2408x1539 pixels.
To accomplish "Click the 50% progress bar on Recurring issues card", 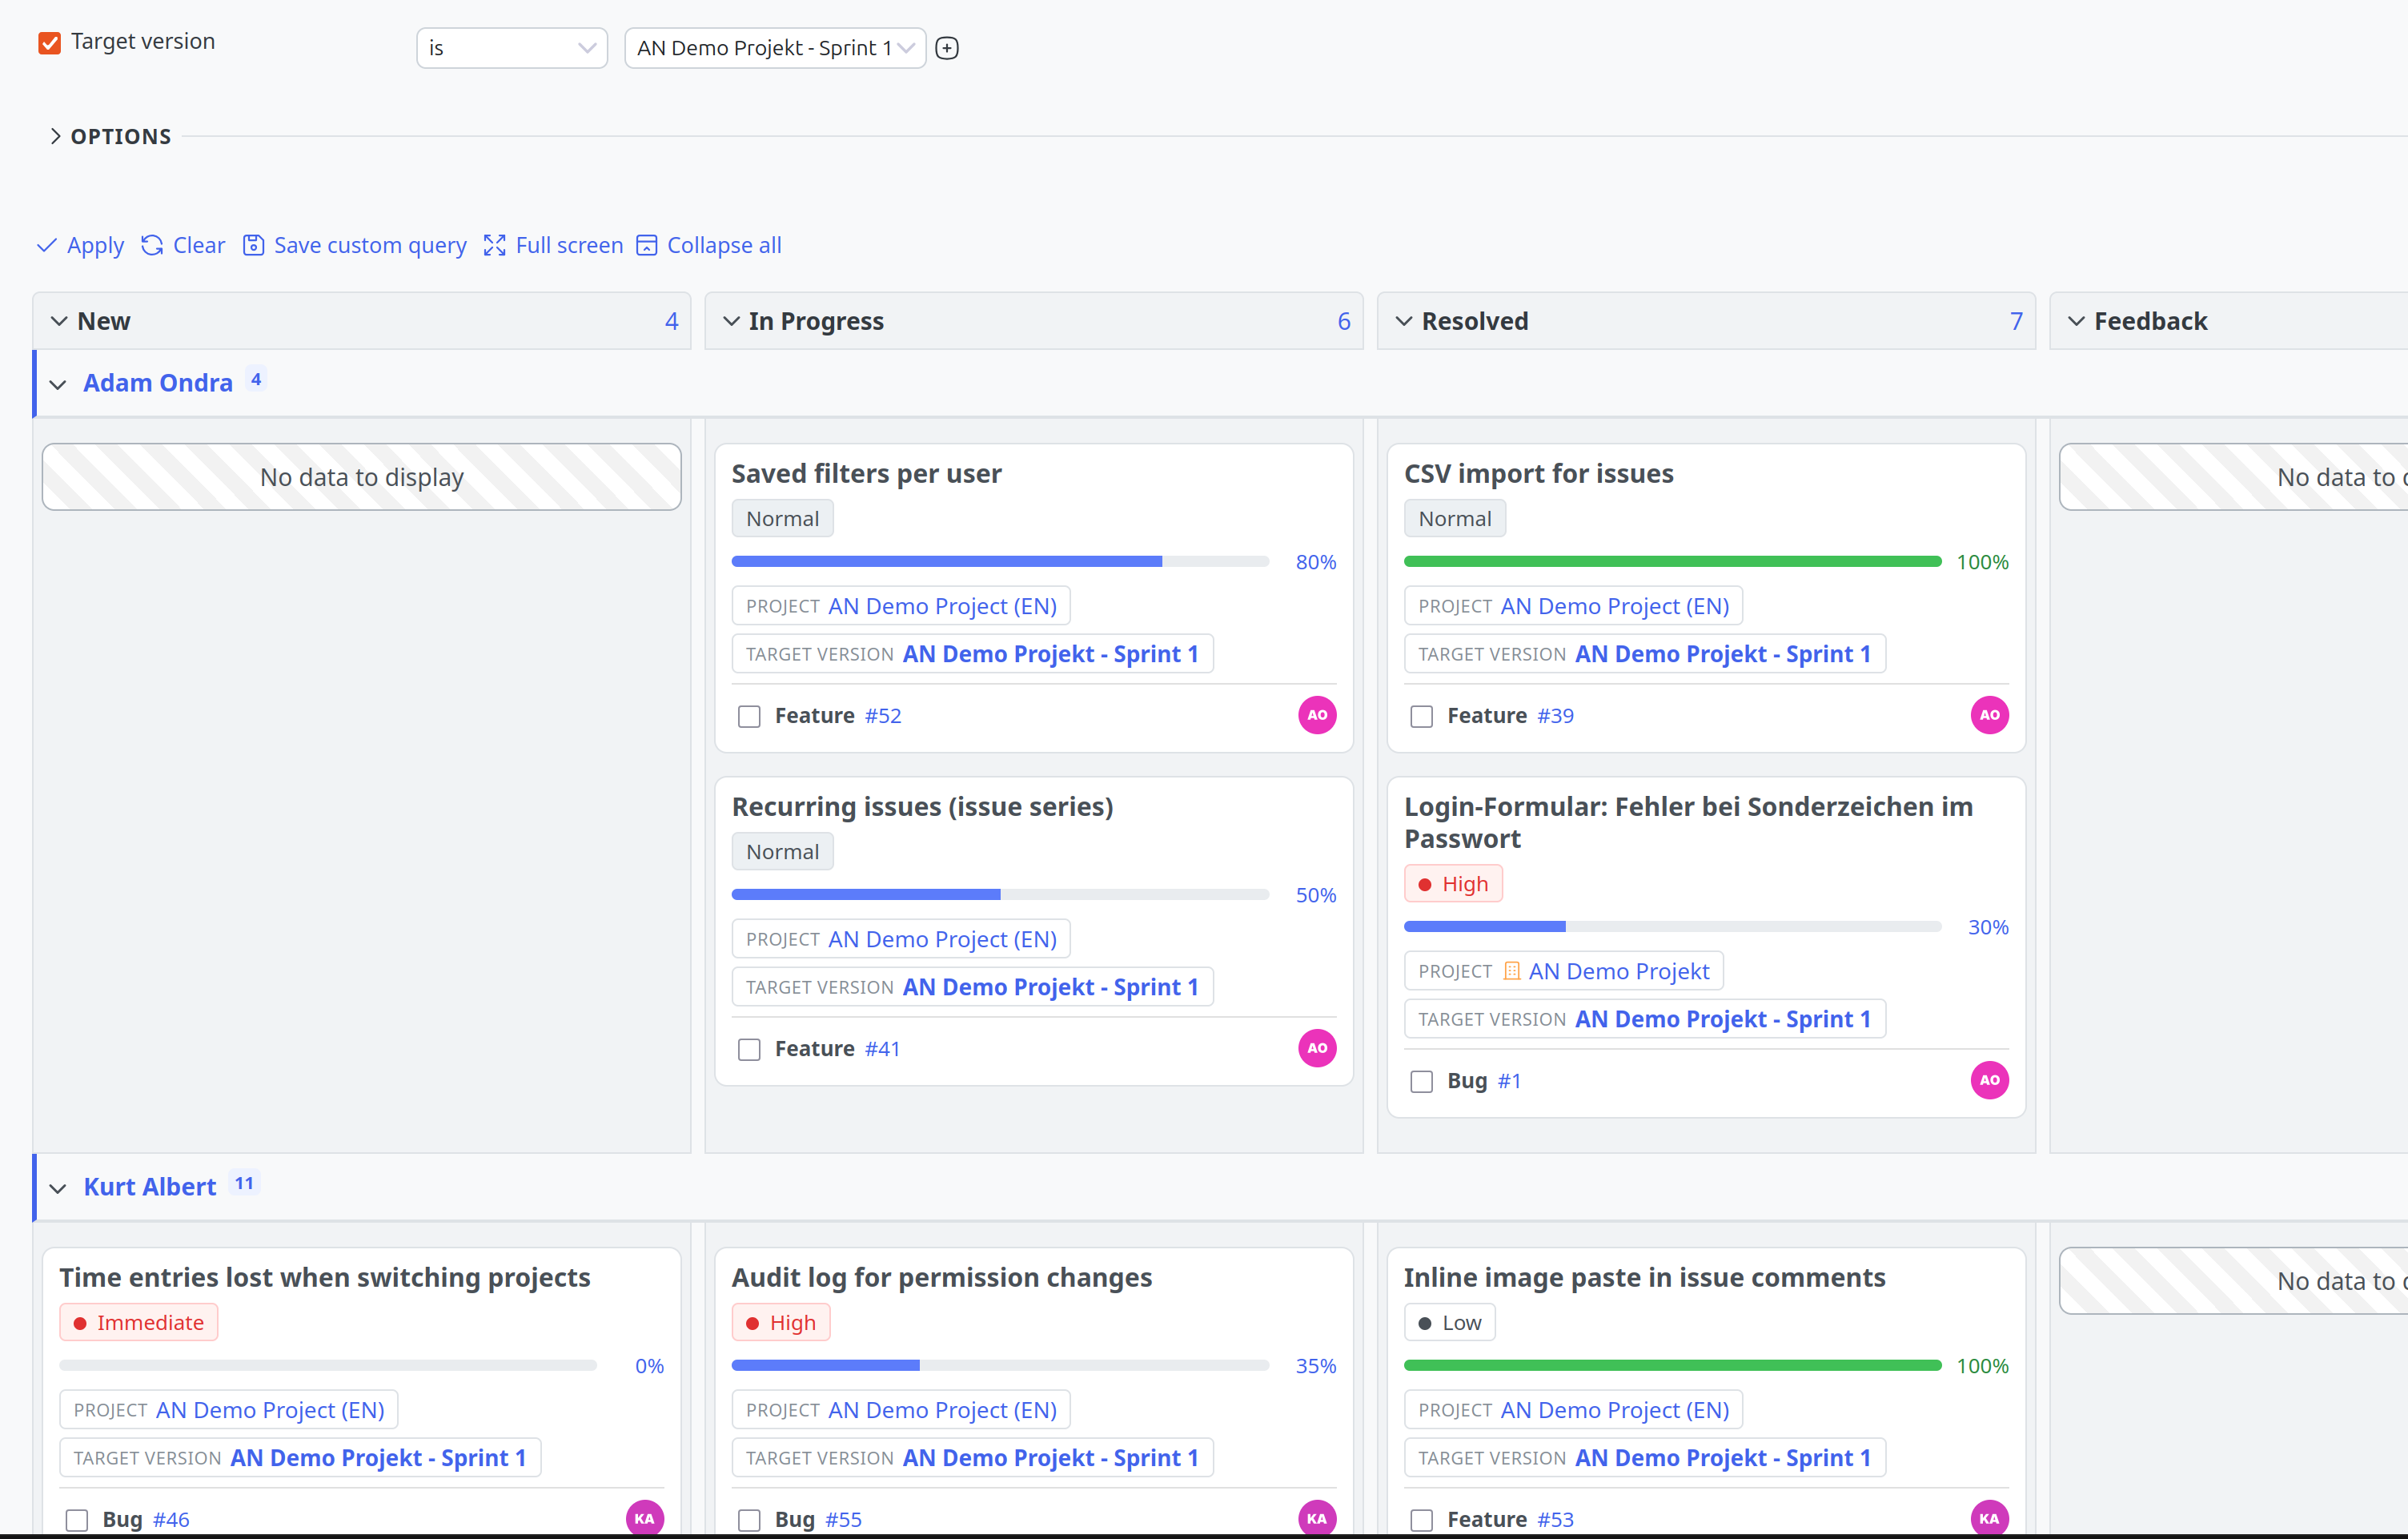I will tap(1000, 895).
